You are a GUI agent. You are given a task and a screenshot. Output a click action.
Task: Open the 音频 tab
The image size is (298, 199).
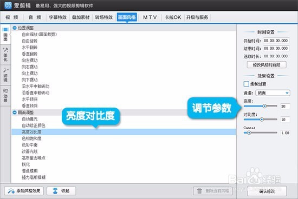coord(35,17)
